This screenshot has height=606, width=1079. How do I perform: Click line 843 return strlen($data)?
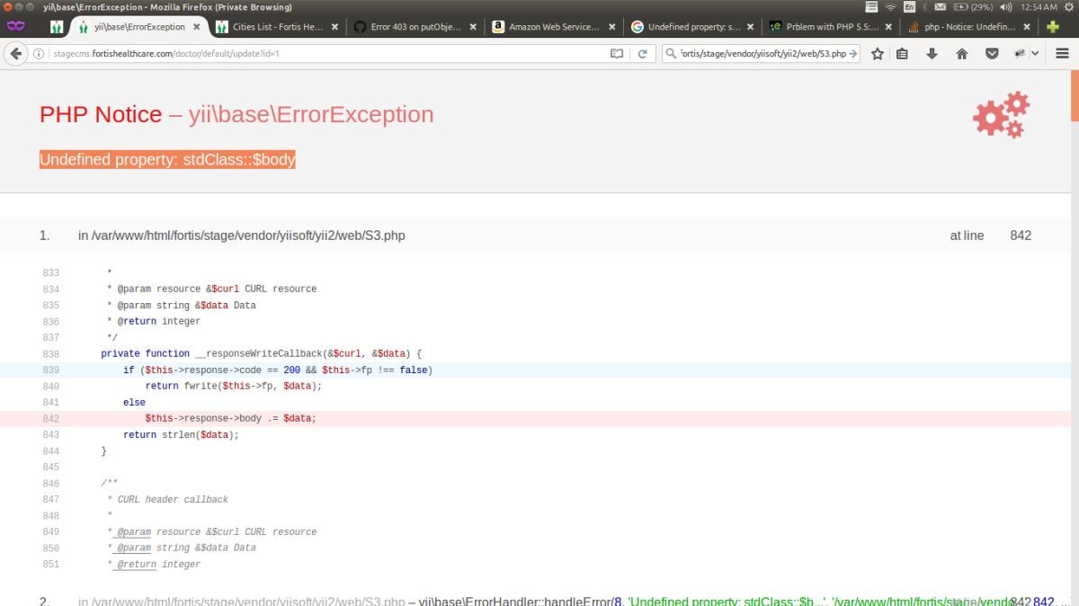click(182, 434)
